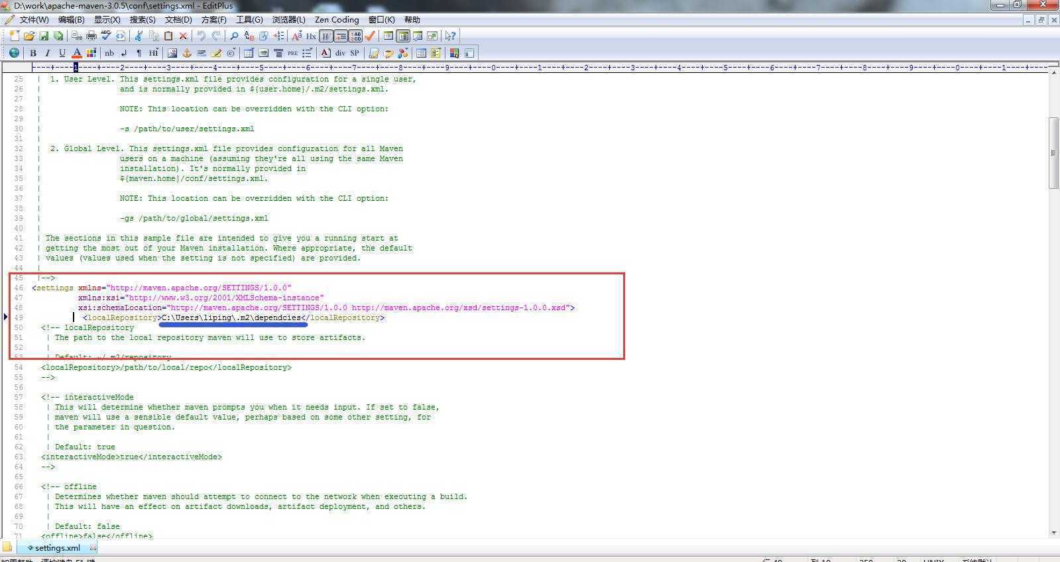Restore the inner document window button

[1041, 20]
